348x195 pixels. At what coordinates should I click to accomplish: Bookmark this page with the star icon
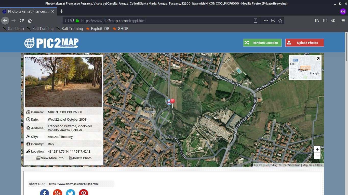280,21
